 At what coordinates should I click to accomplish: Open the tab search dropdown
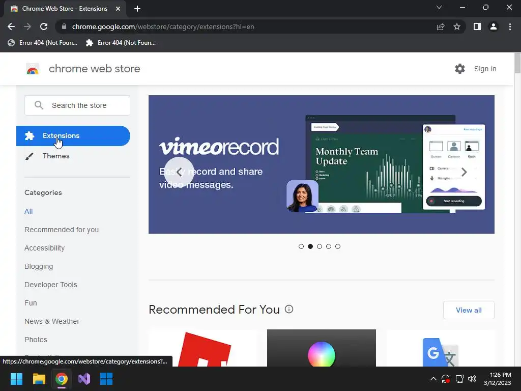(x=439, y=7)
